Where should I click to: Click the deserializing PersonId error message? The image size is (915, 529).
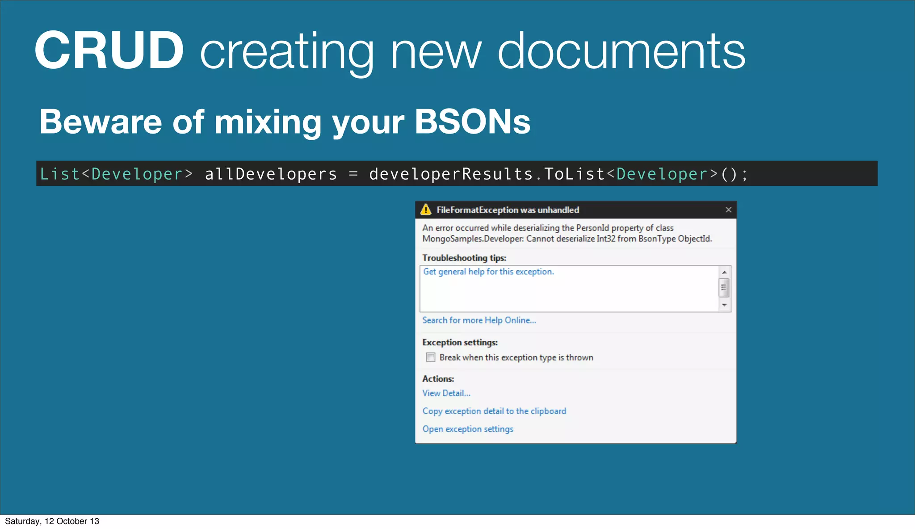567,233
